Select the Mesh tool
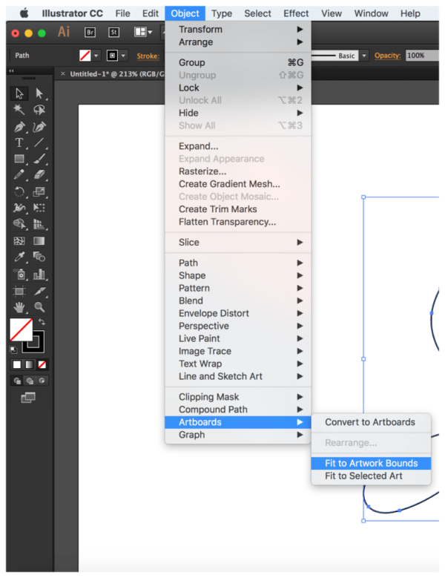Screen dimensions: 445x578 [19, 241]
